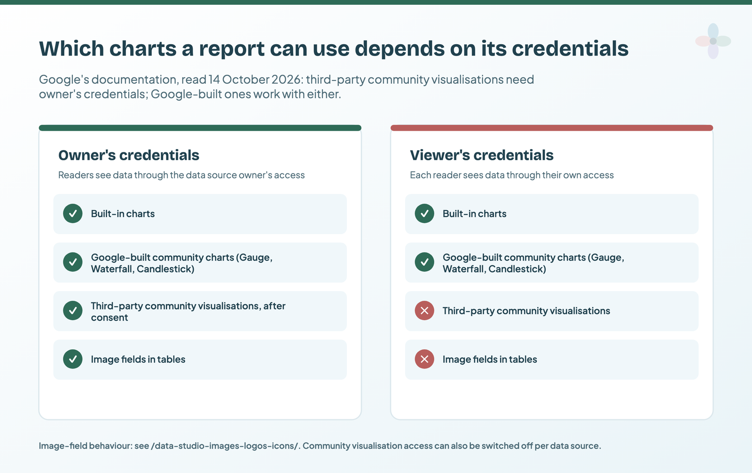The image size is (752, 473).
Task: Select "Image fields in tables" text in Owner's card
Action: tap(138, 359)
